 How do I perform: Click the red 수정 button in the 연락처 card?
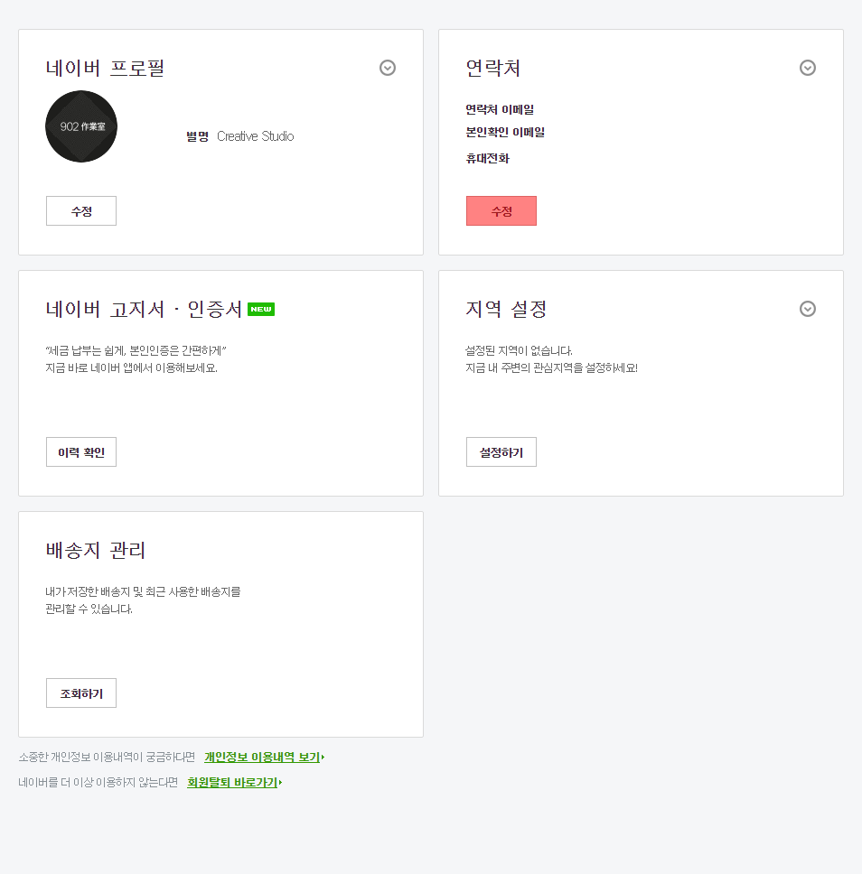[501, 210]
